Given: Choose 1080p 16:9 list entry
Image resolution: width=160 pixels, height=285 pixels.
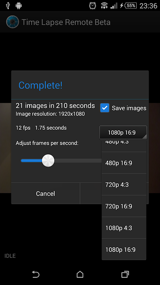Looking at the screenshot, I should coord(124,249).
